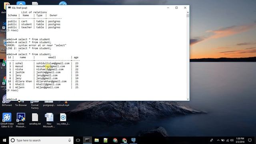
Task: Click the vertical scrollbar thumb in SQL Shell
Action: (188, 16)
